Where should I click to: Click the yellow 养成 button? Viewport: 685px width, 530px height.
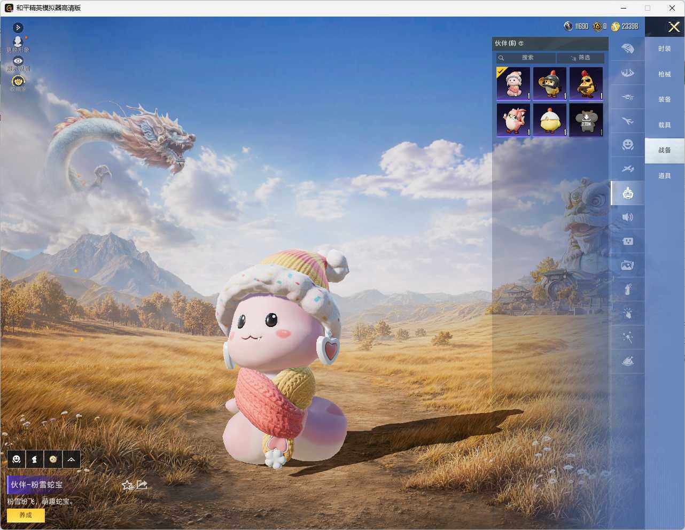26,515
